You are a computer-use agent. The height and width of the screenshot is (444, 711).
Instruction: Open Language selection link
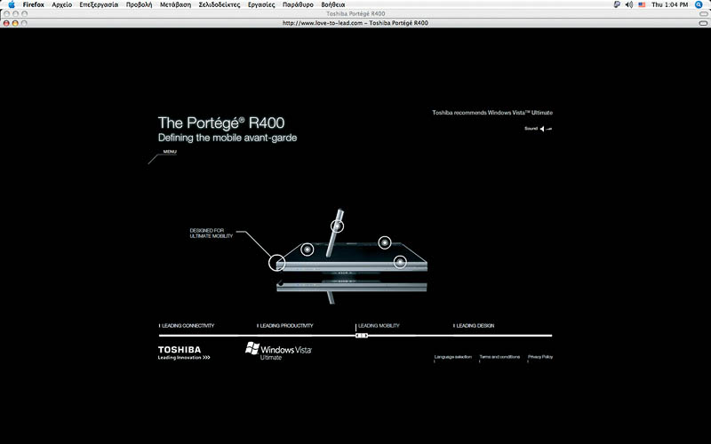pyautogui.click(x=453, y=357)
